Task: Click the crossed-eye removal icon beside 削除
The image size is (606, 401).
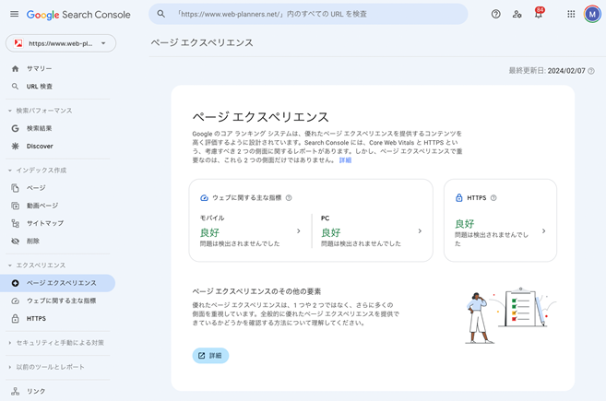Action: [15, 242]
